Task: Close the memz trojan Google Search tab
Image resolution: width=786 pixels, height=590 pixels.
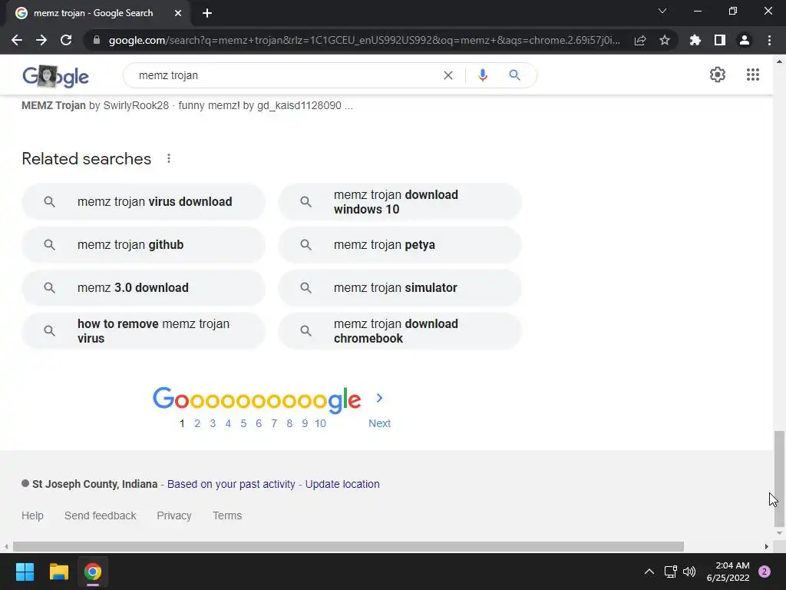Action: (178, 13)
